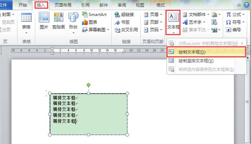Image resolution: width=251 pixels, height=144 pixels.
Task: Click the green rotation handle of text box
Action: 88,85
